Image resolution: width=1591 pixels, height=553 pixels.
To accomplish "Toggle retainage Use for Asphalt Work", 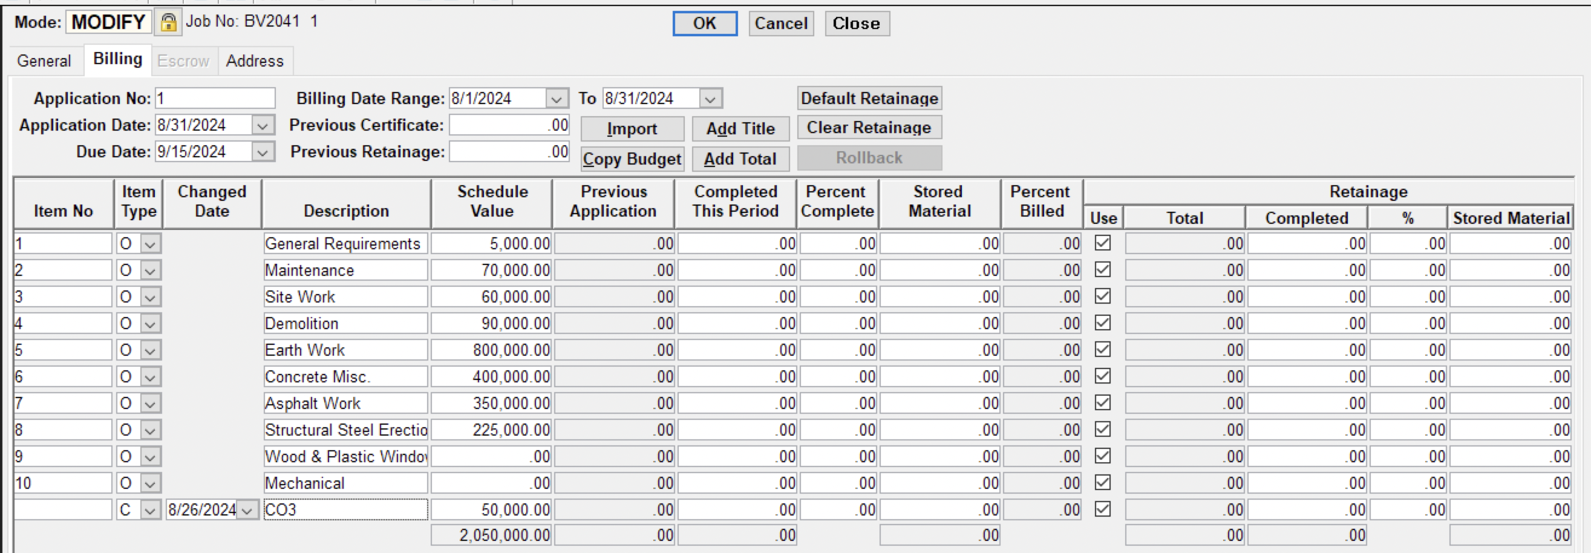I will pyautogui.click(x=1102, y=402).
